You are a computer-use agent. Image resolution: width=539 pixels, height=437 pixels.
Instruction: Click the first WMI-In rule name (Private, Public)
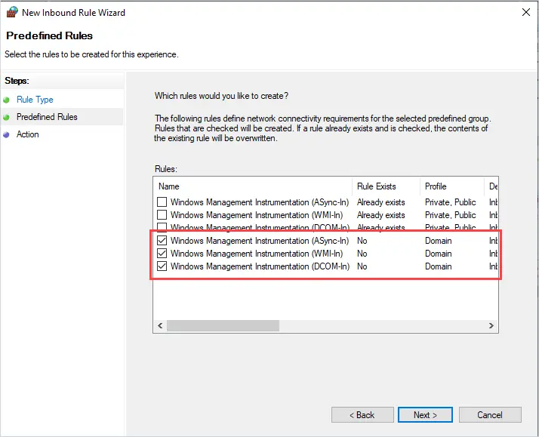(257, 215)
